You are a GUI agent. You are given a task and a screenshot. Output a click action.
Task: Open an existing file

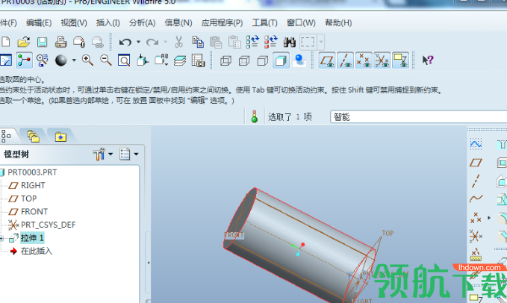point(24,42)
